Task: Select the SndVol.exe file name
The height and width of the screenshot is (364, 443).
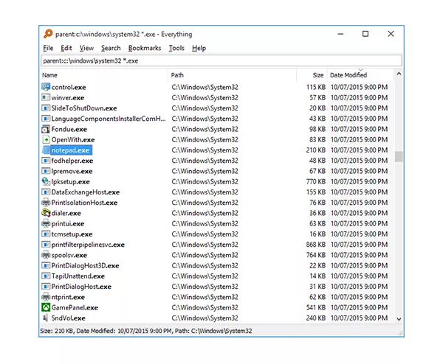Action: (x=69, y=318)
